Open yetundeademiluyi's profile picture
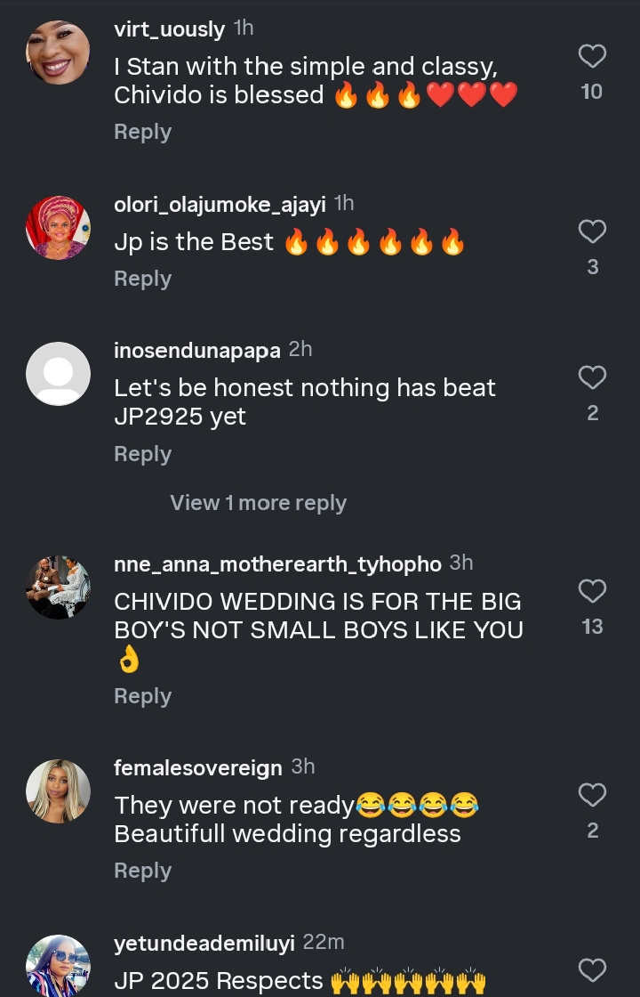Image resolution: width=640 pixels, height=997 pixels. [x=58, y=967]
